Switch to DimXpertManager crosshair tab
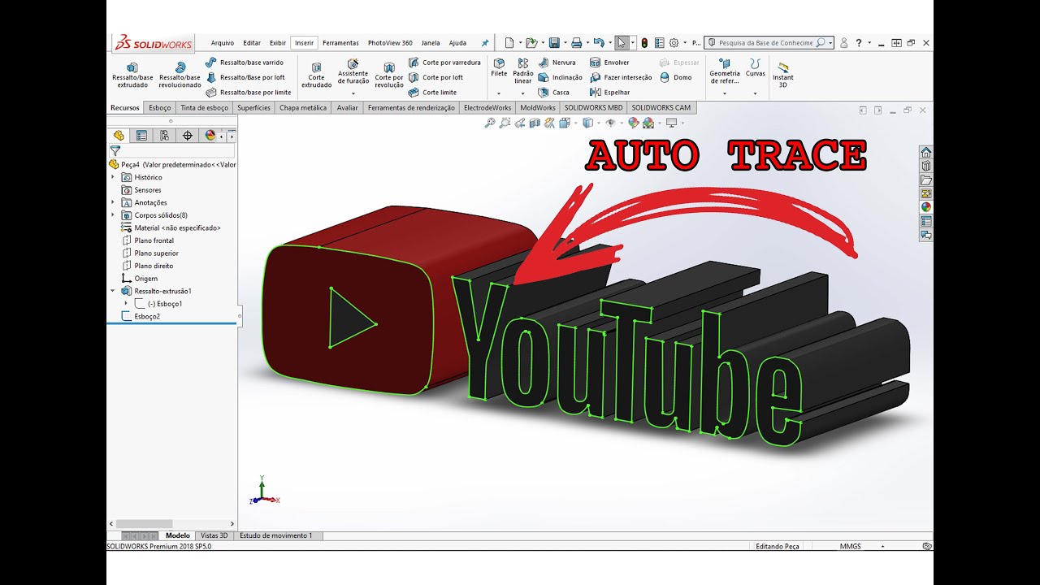The height and width of the screenshot is (585, 1040). [188, 136]
